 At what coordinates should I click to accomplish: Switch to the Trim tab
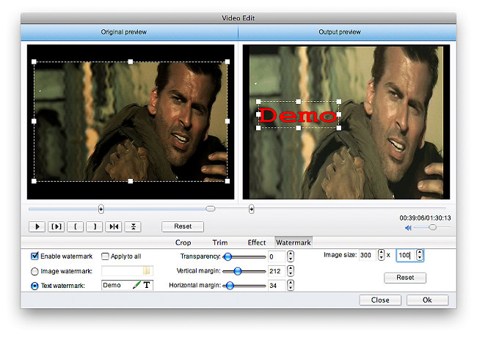(x=220, y=242)
